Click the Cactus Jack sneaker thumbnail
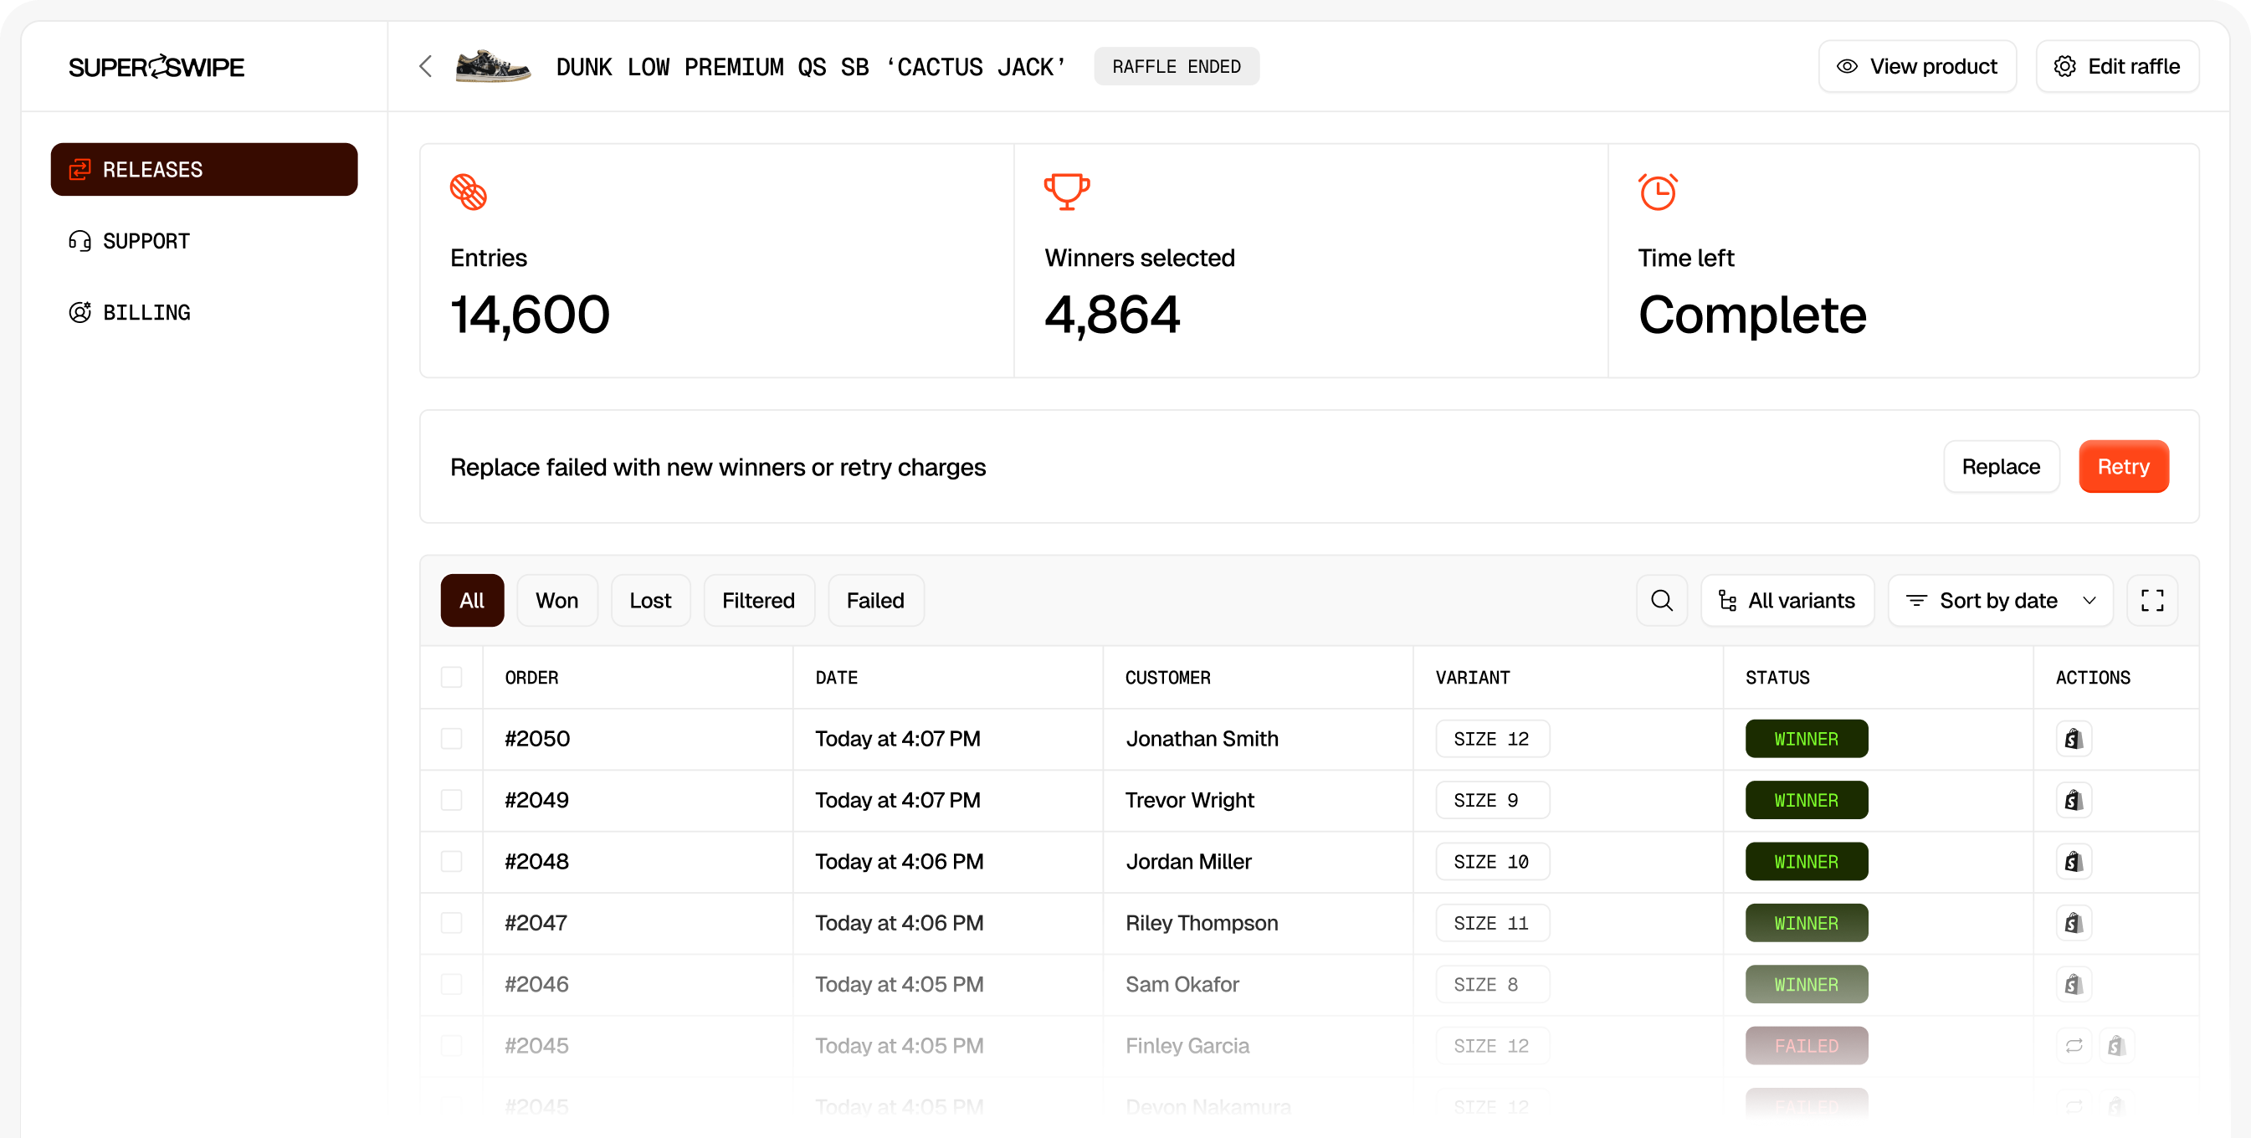The width and height of the screenshot is (2251, 1138). [493, 66]
